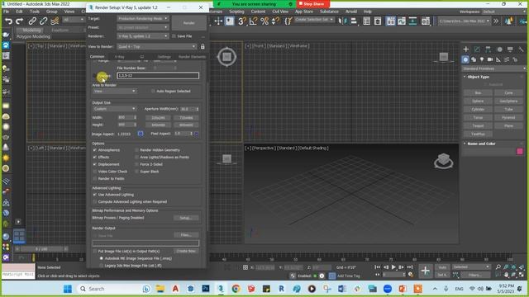Select the Shapes category icon
This screenshot has height=297, width=529.
click(x=474, y=59)
